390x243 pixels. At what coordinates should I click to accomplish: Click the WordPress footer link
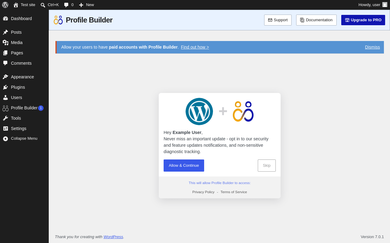pos(113,237)
